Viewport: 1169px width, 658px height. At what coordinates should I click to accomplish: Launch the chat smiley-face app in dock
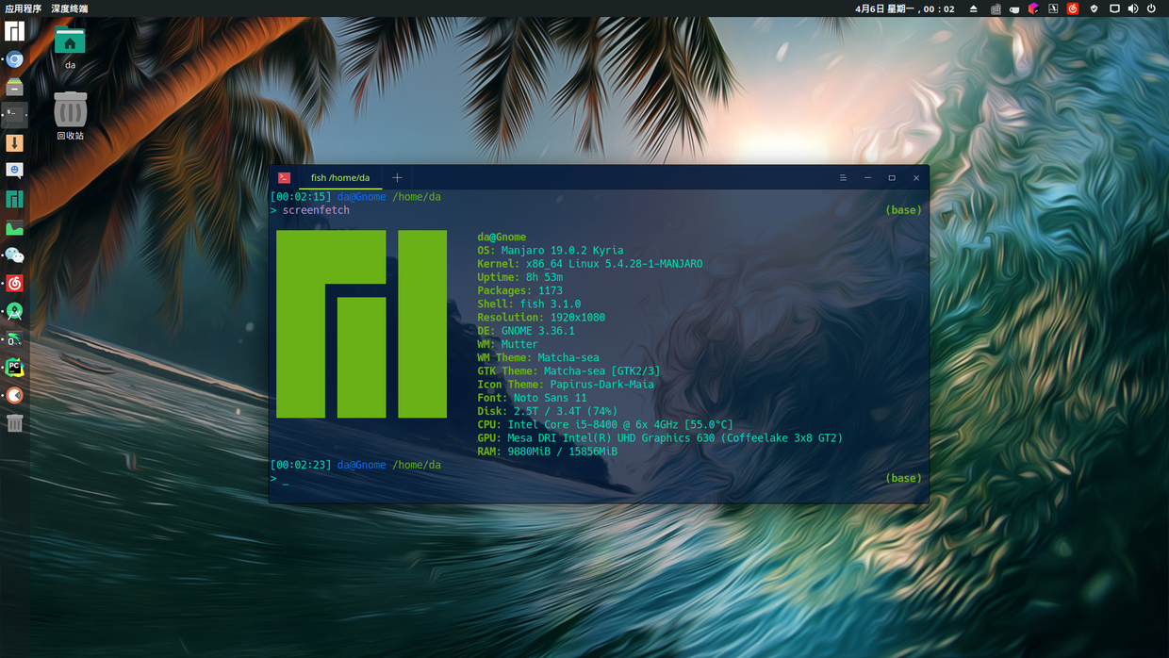14,171
